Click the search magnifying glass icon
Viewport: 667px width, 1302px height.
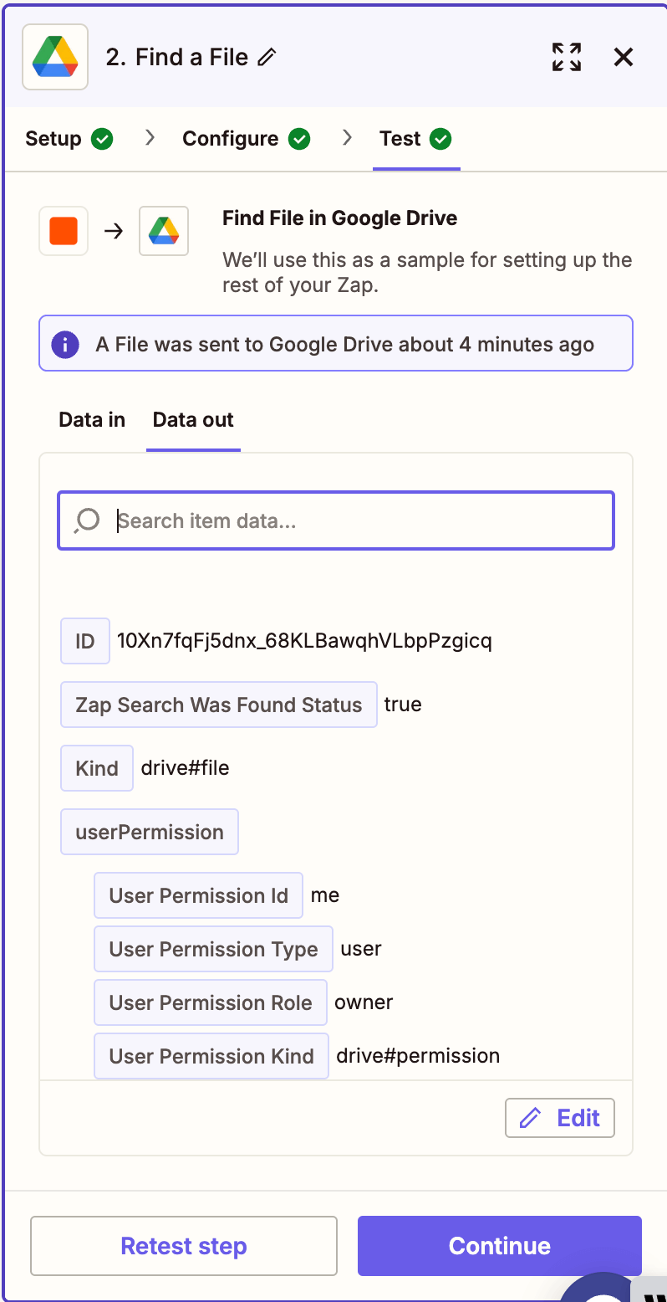(x=86, y=520)
